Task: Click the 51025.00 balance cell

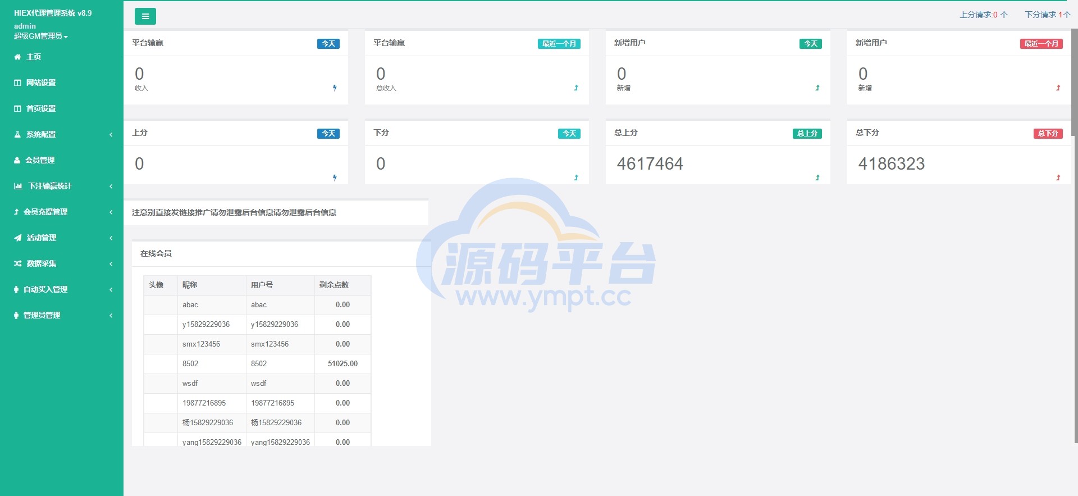Action: pos(342,364)
